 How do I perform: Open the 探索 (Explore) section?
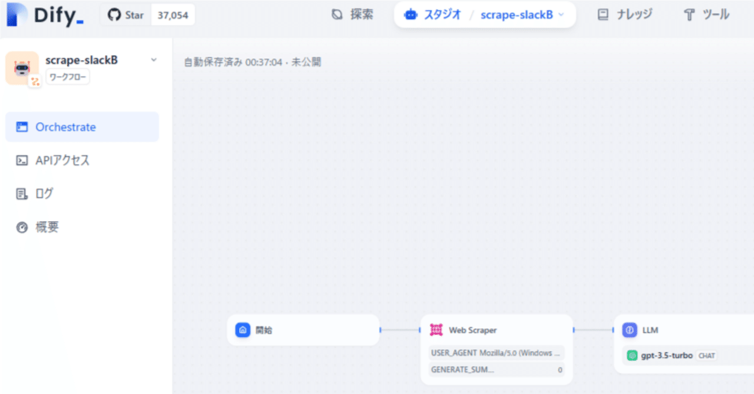tap(352, 14)
